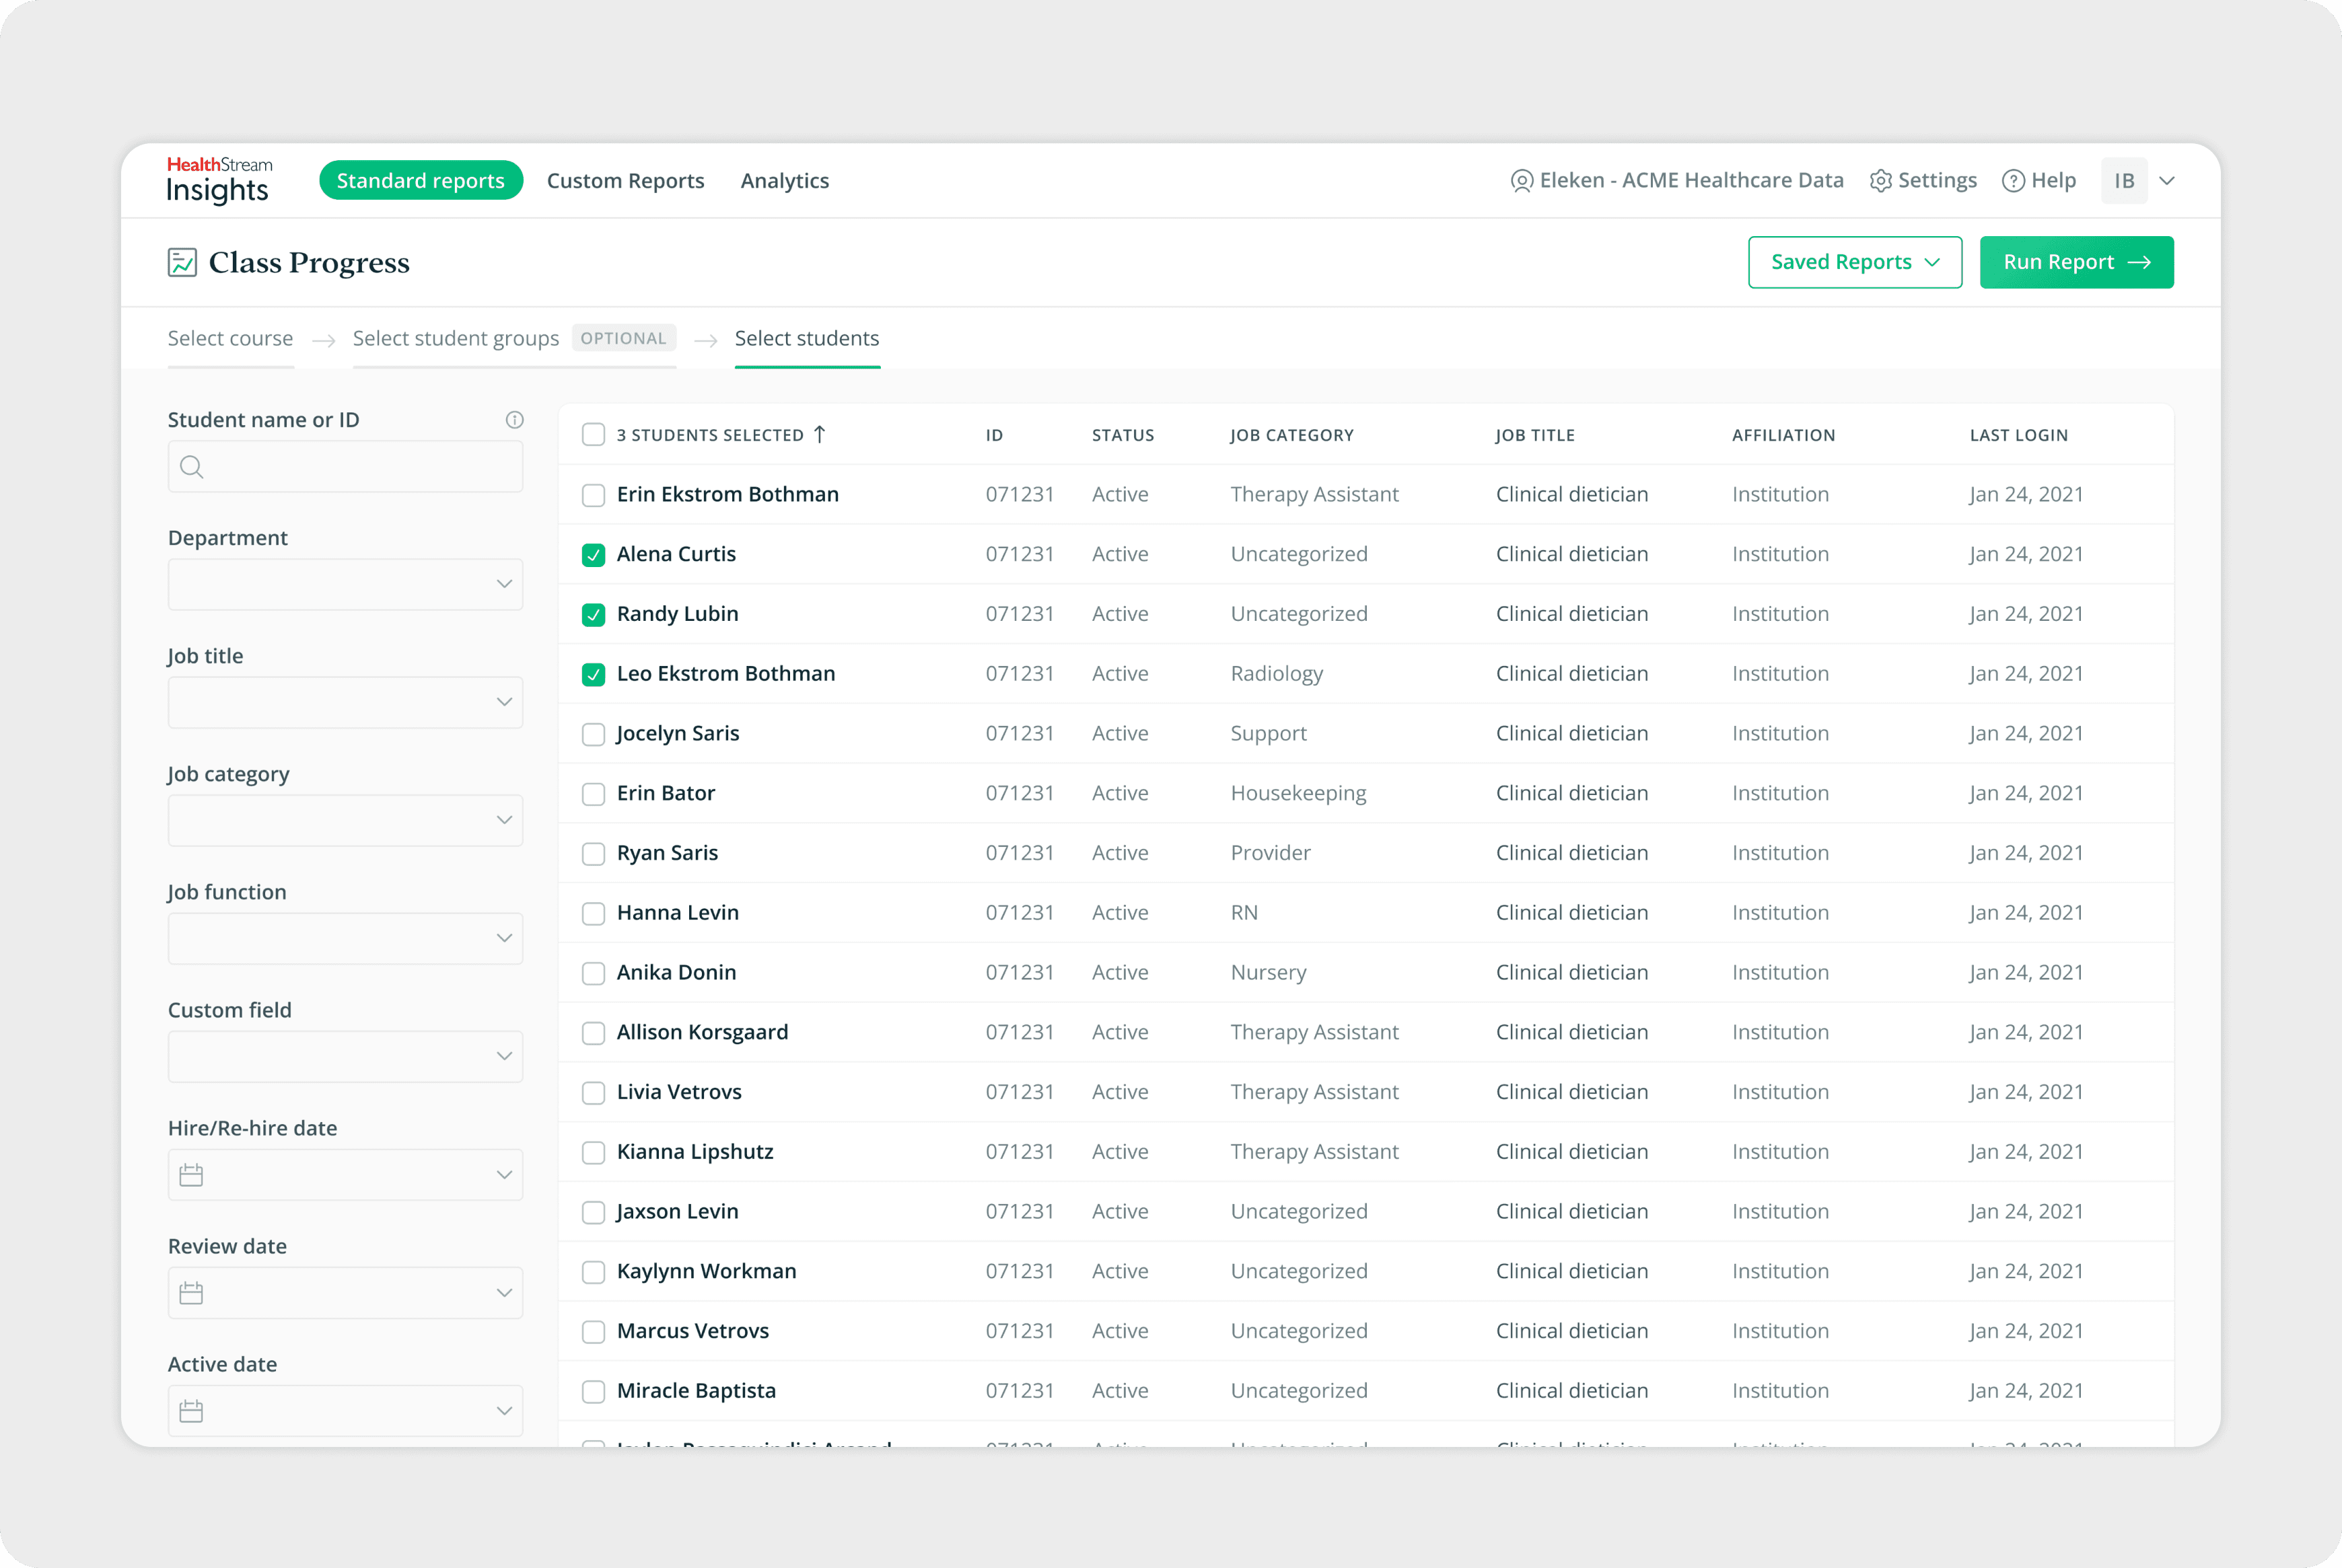Click the Settings gear icon

pos(1881,181)
